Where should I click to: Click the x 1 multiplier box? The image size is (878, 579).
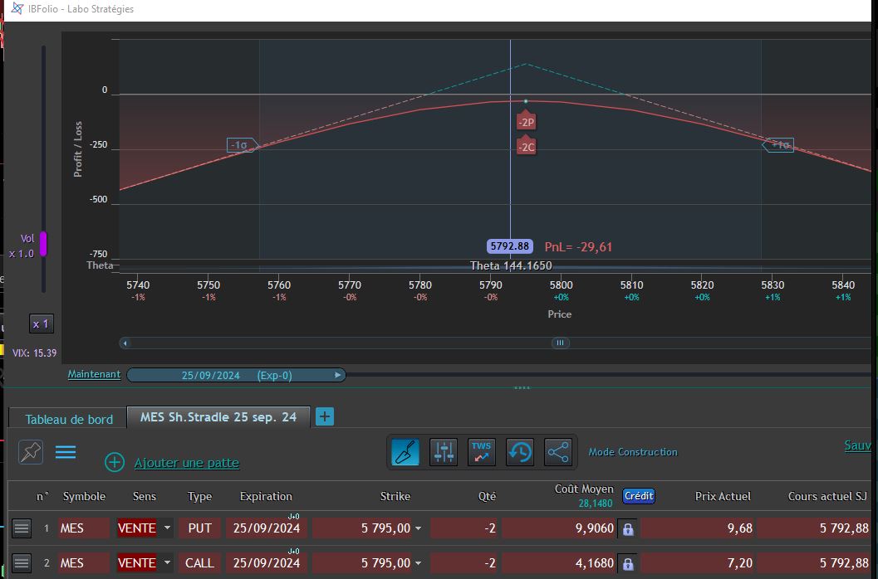42,324
